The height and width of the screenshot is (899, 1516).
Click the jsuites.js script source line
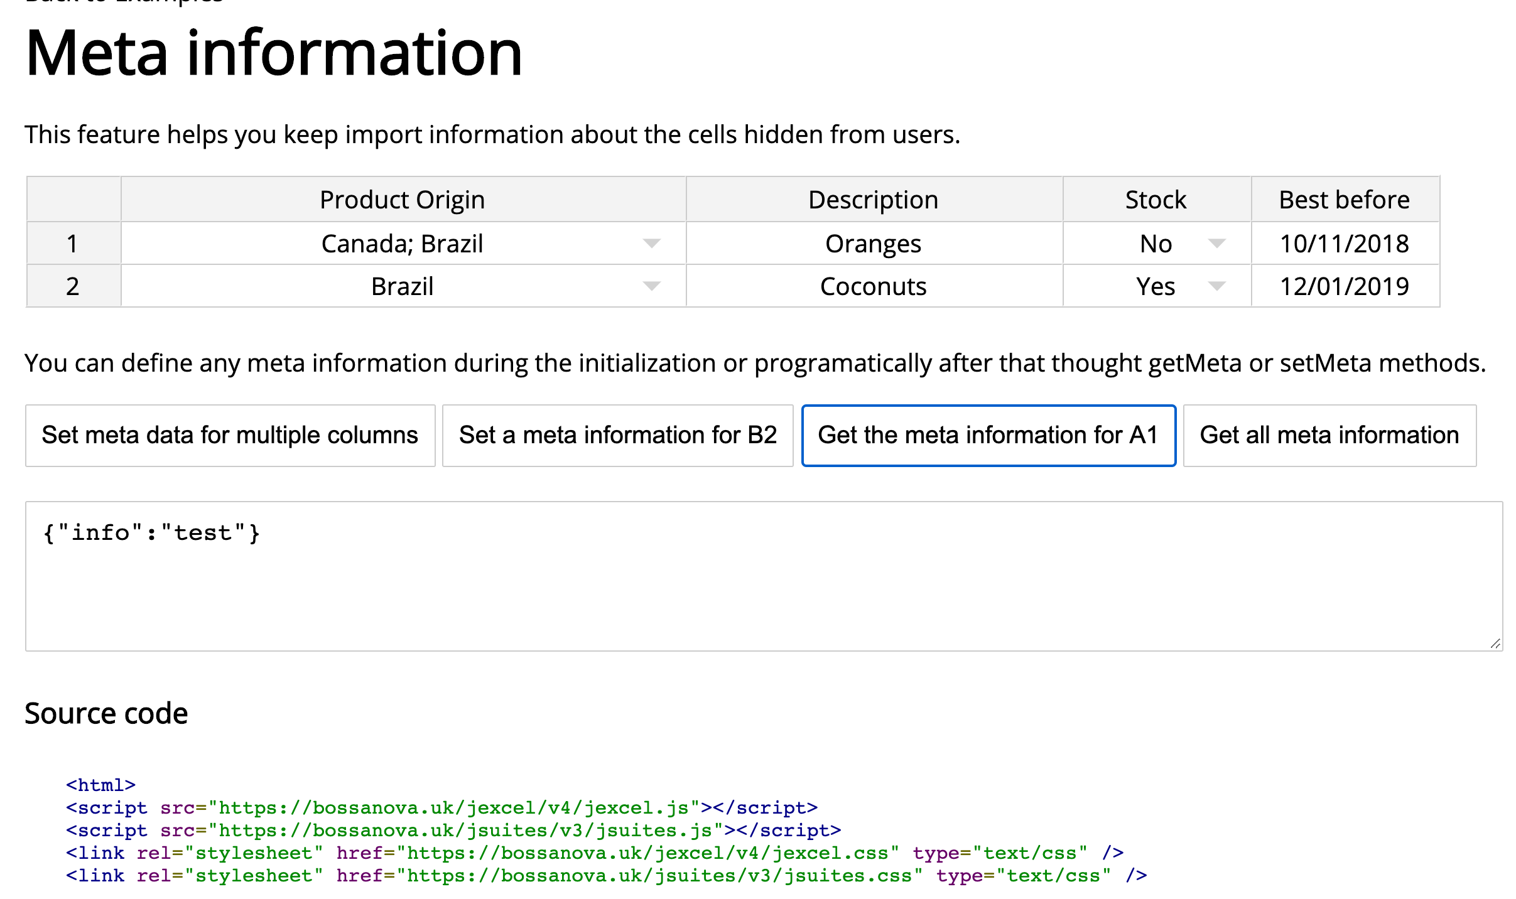tap(453, 830)
